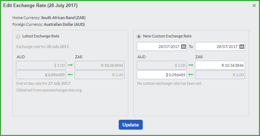Click the right arrow in Latest Exchange Rate panel
This screenshot has height=136, width=260.
pyautogui.click(x=70, y=65)
